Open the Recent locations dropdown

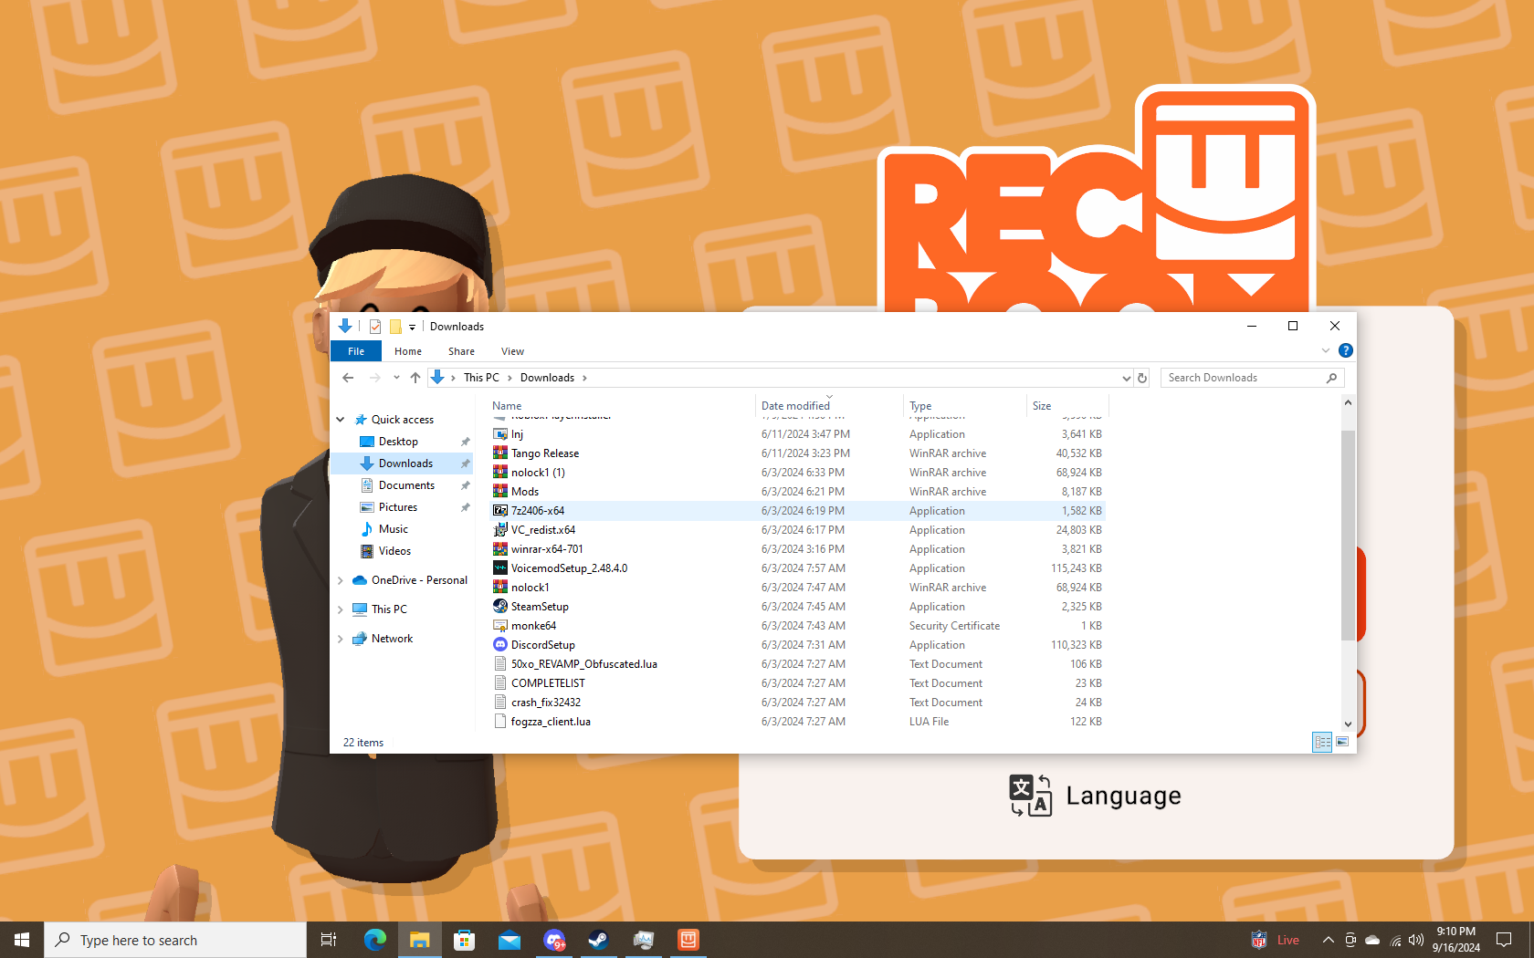(396, 378)
